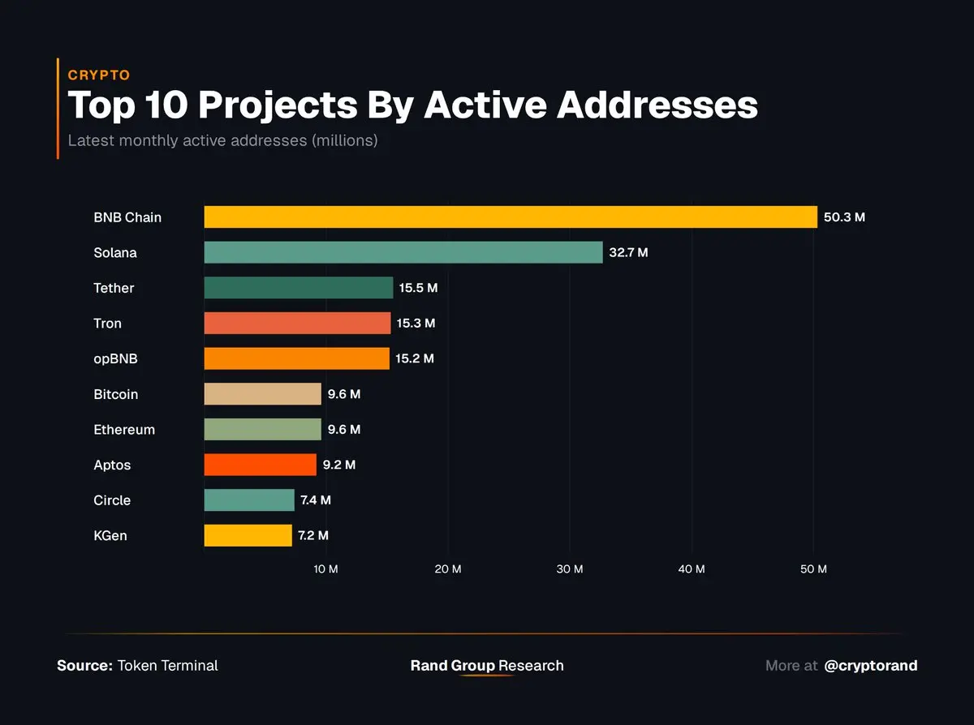Click the 30 M axis tick label

(570, 569)
